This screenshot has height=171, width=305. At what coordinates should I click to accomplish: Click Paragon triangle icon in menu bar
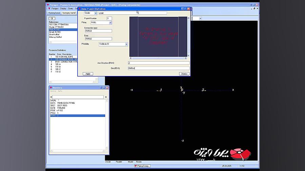click(x=49, y=8)
